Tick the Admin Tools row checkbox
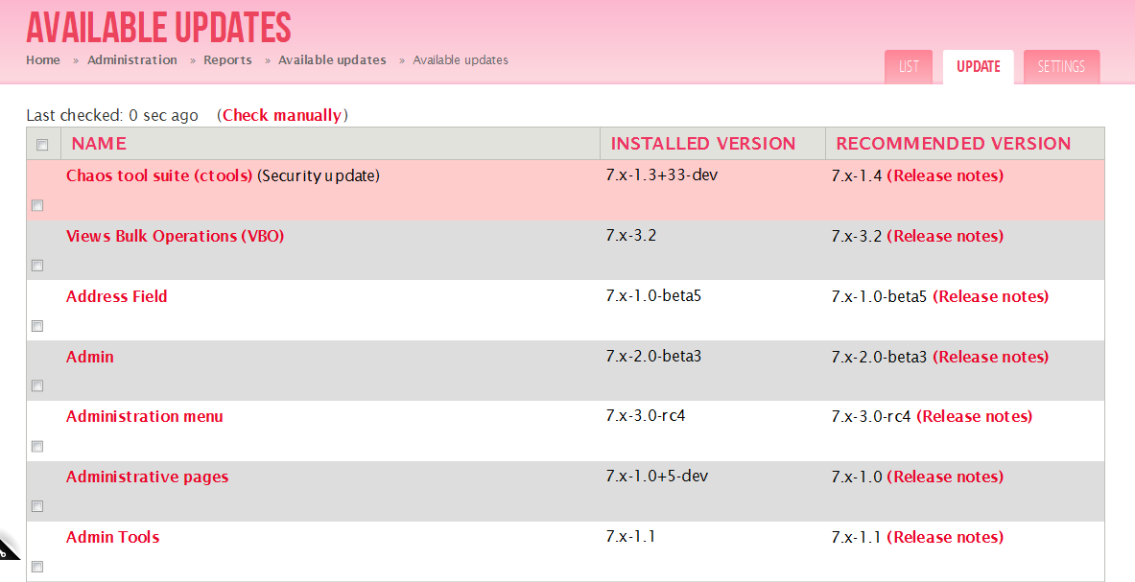The width and height of the screenshot is (1135, 582). click(x=37, y=567)
